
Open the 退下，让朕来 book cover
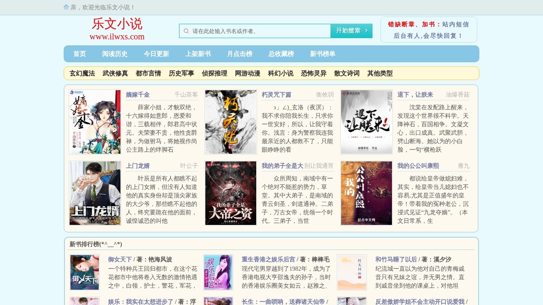pyautogui.click(x=367, y=122)
